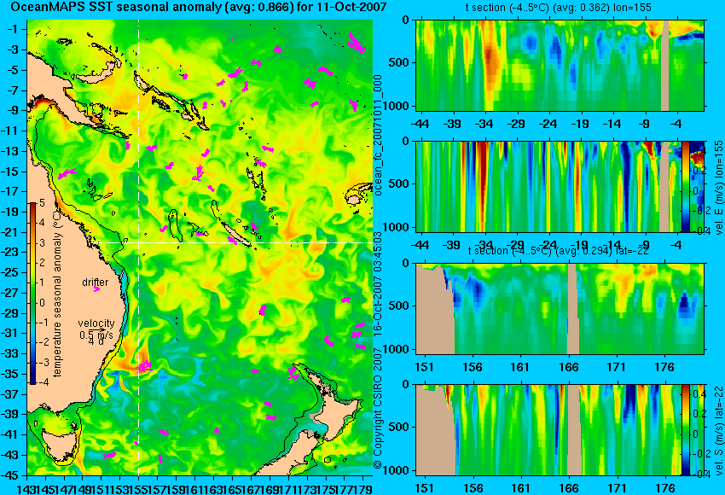Click the OceanMAPS SST seasonal anomaly title
The width and height of the screenshot is (725, 495).
[199, 7]
